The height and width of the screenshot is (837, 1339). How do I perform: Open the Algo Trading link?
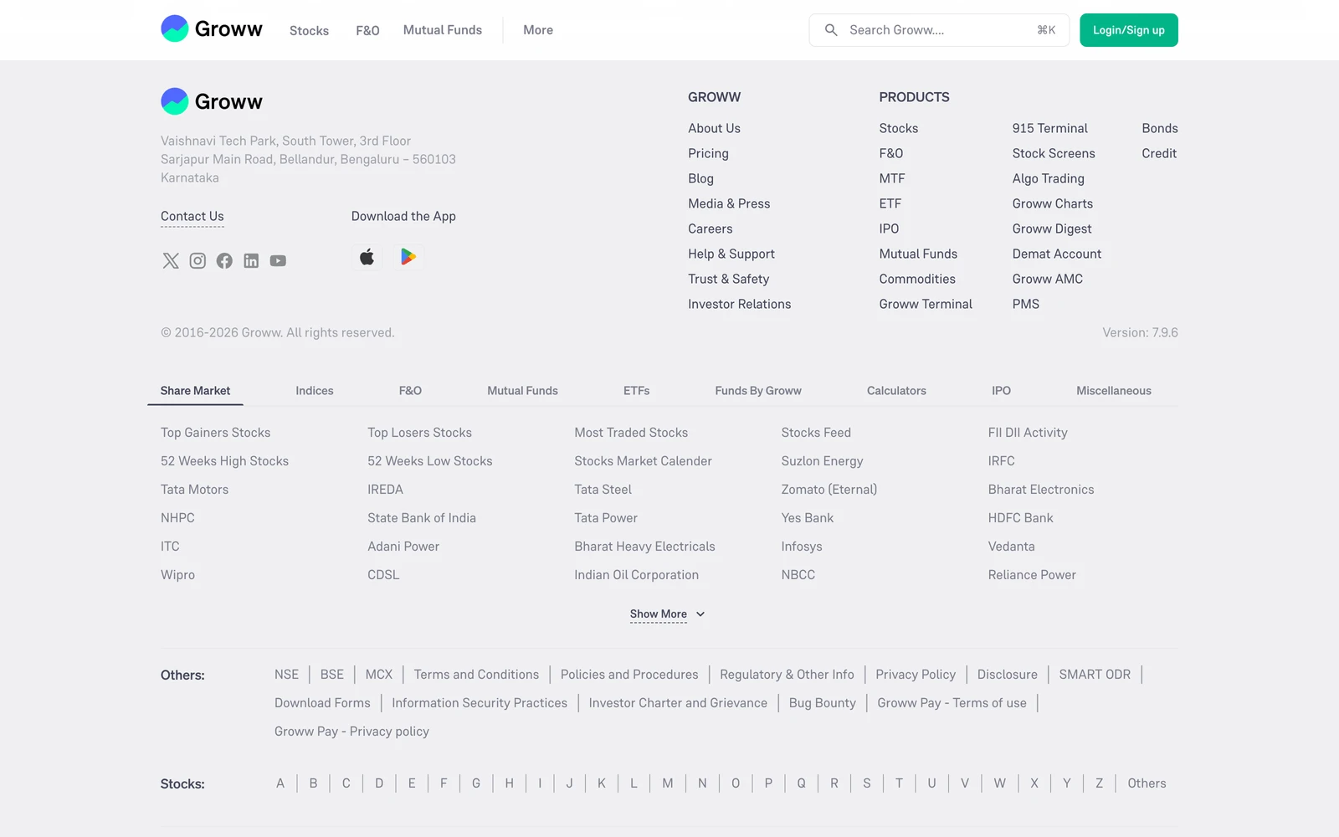(1048, 178)
